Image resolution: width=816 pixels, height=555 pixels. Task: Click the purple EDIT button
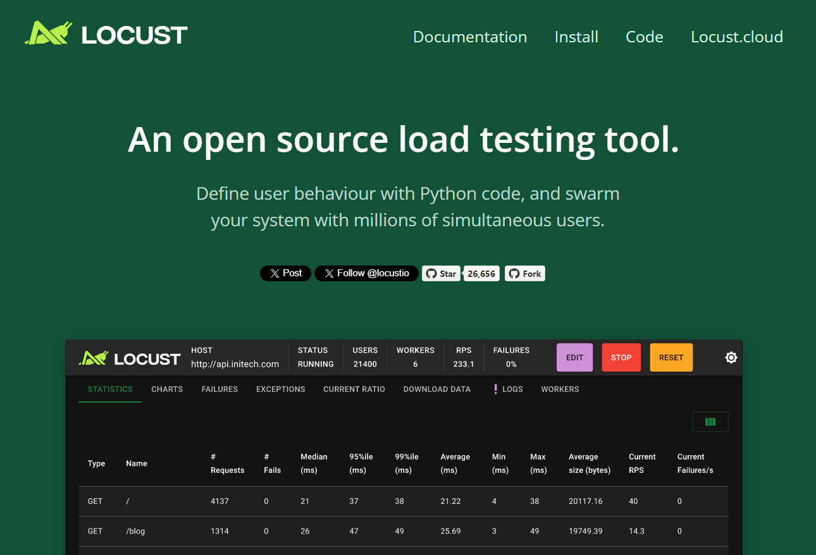click(574, 358)
